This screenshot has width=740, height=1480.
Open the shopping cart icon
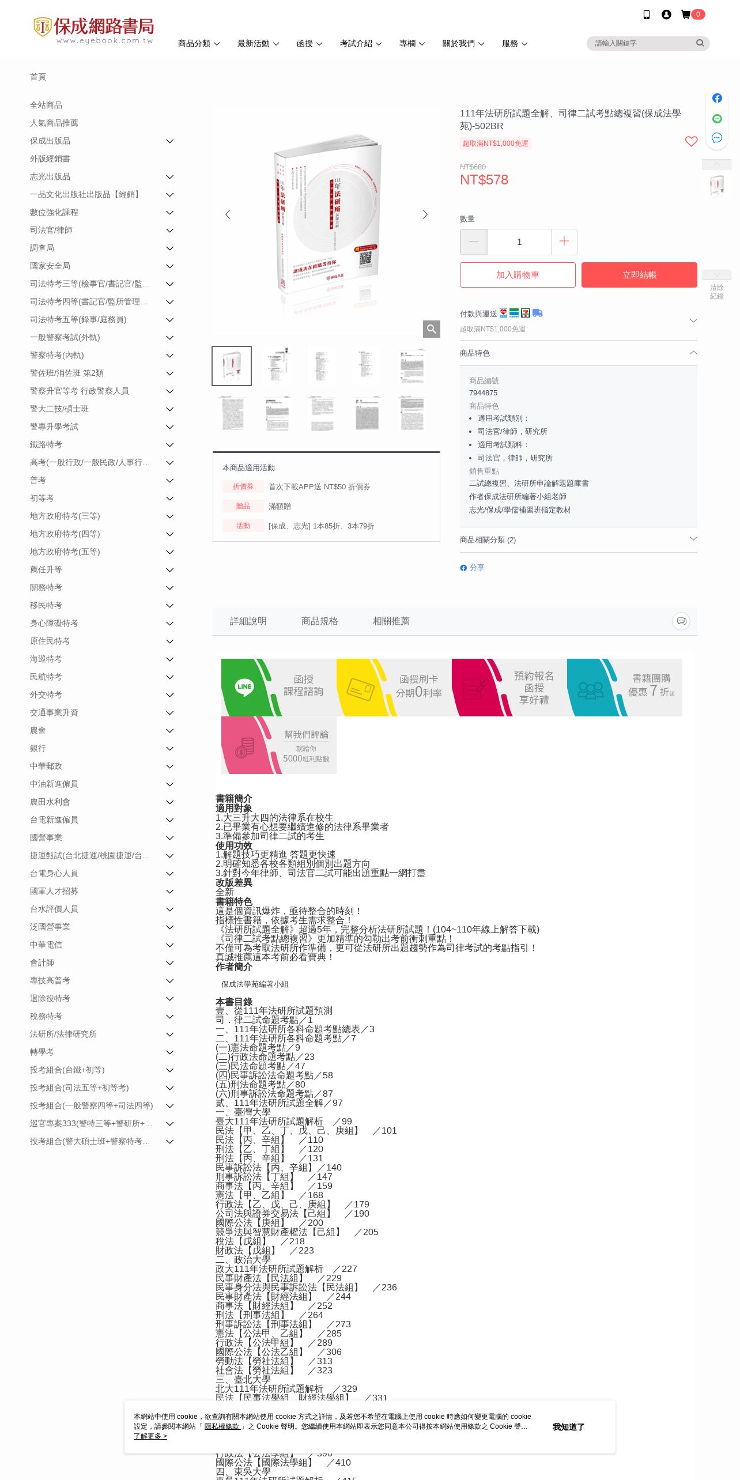(686, 14)
